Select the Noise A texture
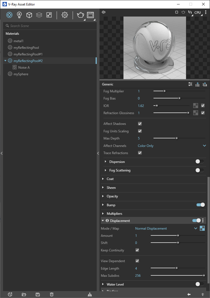 24,67
